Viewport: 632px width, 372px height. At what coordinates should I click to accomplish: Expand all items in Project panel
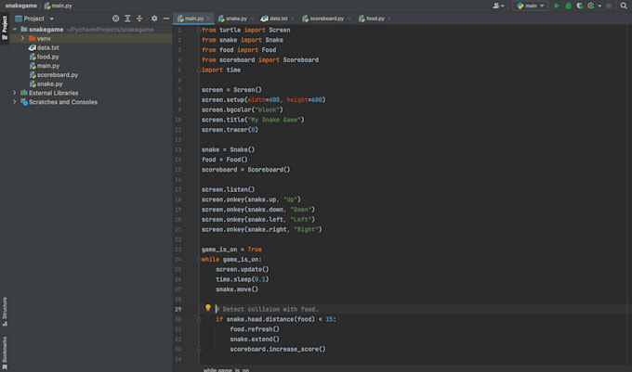(x=127, y=19)
